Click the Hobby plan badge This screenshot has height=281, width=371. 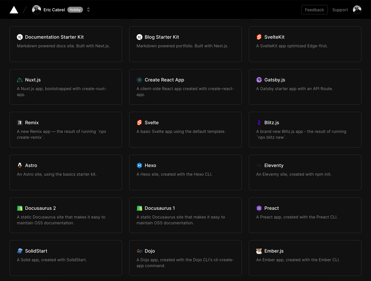point(75,10)
